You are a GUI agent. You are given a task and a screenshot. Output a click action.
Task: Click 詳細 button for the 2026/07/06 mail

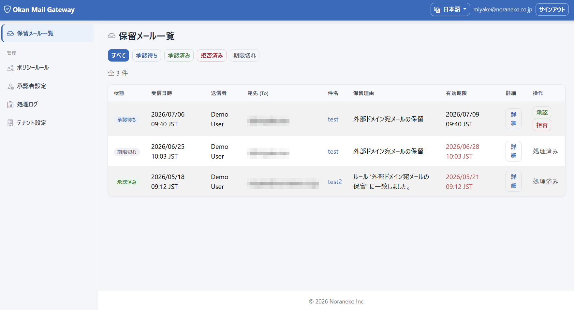[x=513, y=119]
